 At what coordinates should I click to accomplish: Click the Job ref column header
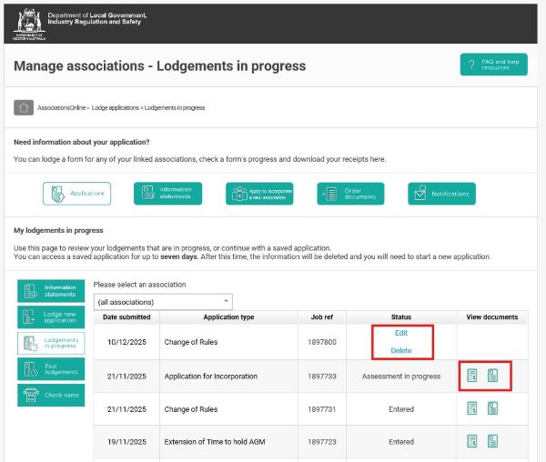(322, 316)
